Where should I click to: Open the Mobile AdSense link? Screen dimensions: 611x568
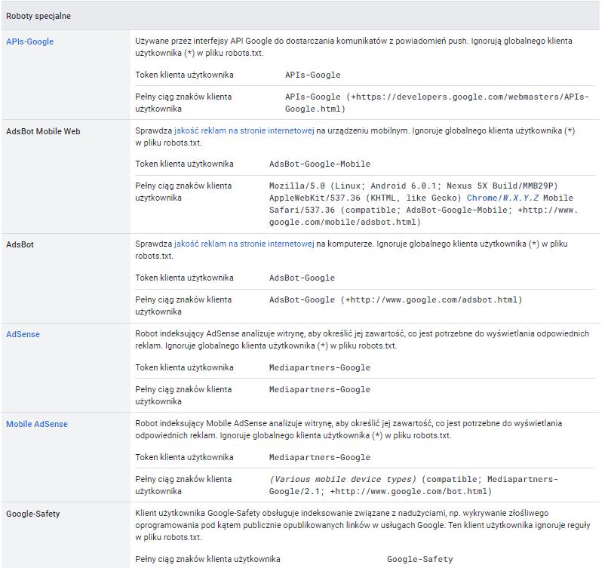37,424
